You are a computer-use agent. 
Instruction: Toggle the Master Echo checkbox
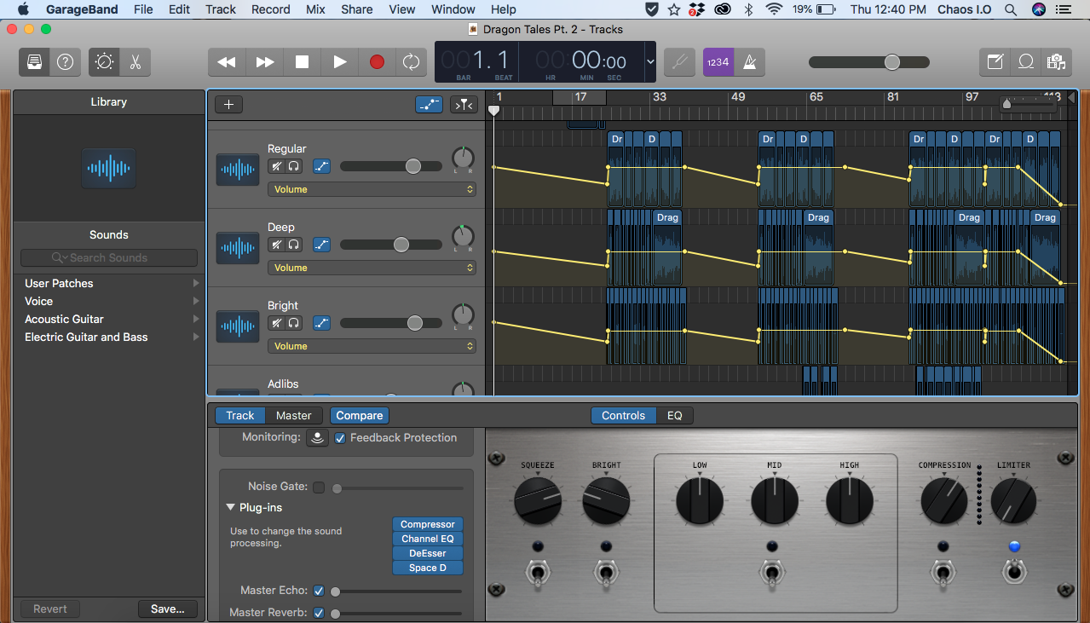[319, 591]
